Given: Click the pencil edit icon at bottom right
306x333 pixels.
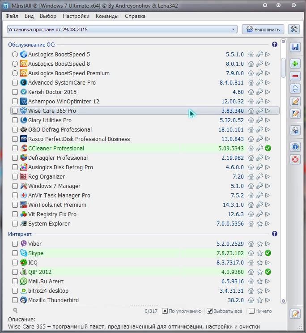Looking at the screenshot, I should tap(295, 314).
